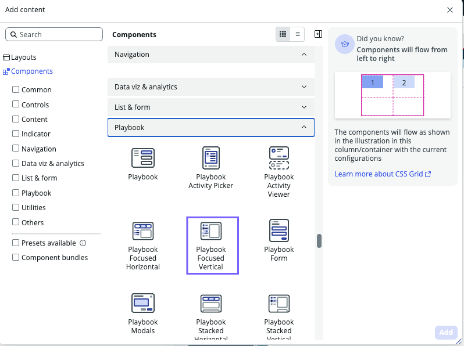464x346 pixels.
Task: Tick the Others filter checkbox
Action: point(16,222)
